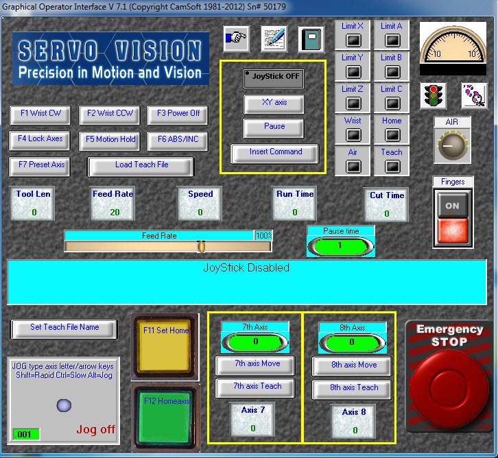Click the Run Time readout
The width and height of the screenshot is (498, 458).
coord(294,204)
